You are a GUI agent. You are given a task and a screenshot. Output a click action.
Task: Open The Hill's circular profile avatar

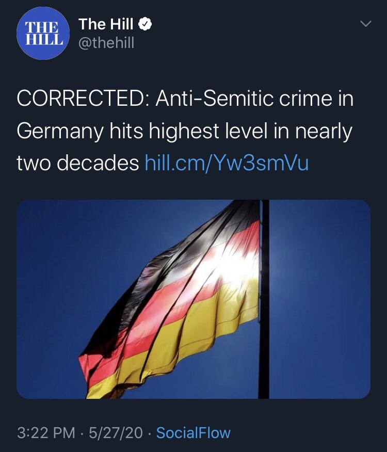click(43, 32)
